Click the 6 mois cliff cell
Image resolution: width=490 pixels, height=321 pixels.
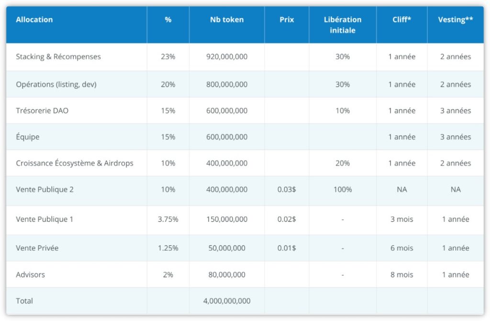coord(401,248)
